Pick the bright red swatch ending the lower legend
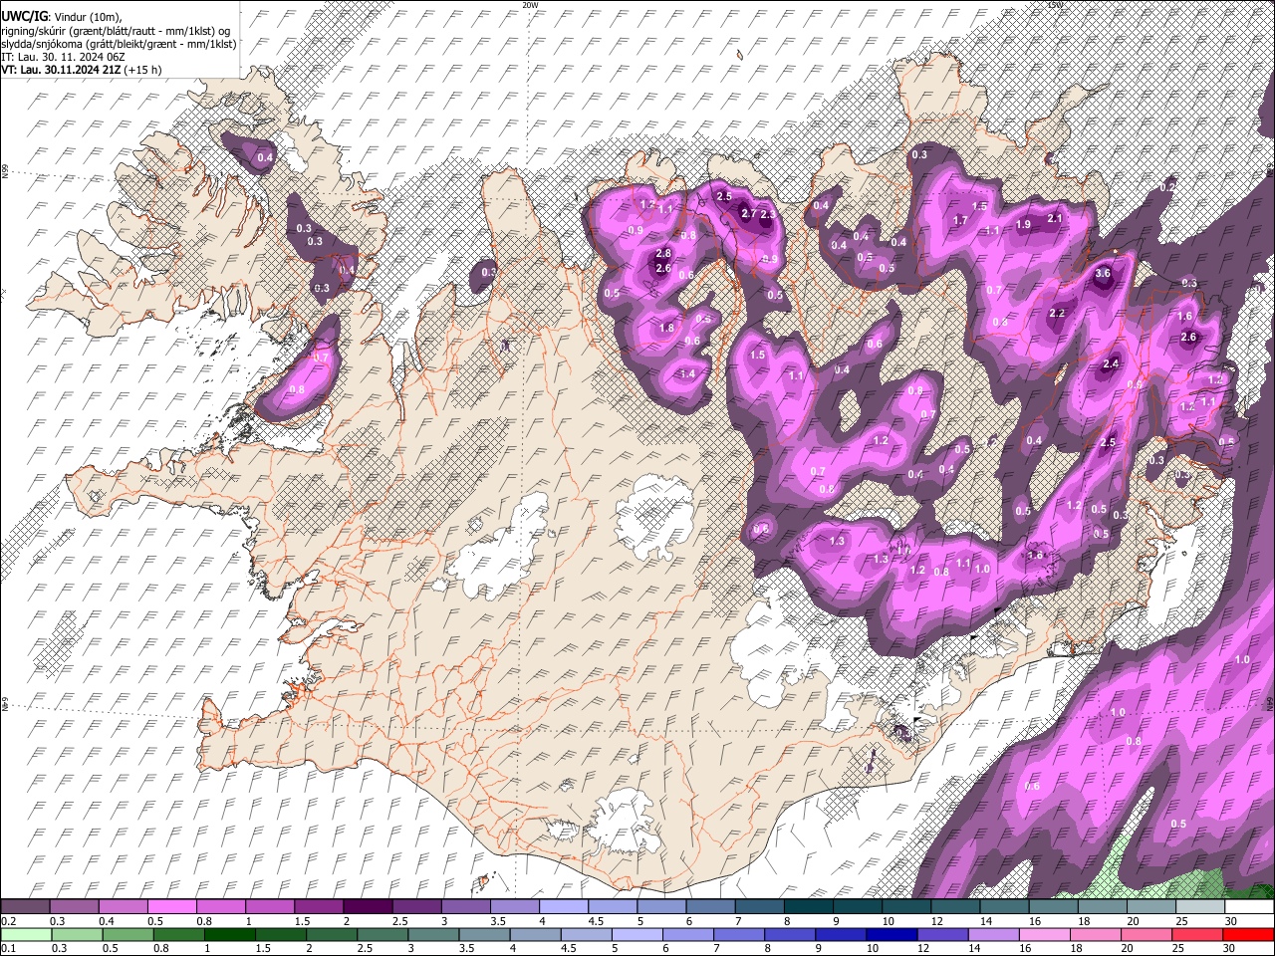 click(1249, 934)
